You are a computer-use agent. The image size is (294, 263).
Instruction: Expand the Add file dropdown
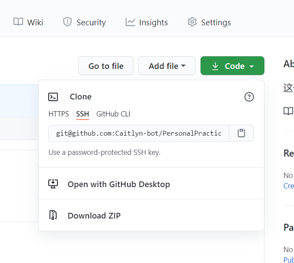[167, 66]
